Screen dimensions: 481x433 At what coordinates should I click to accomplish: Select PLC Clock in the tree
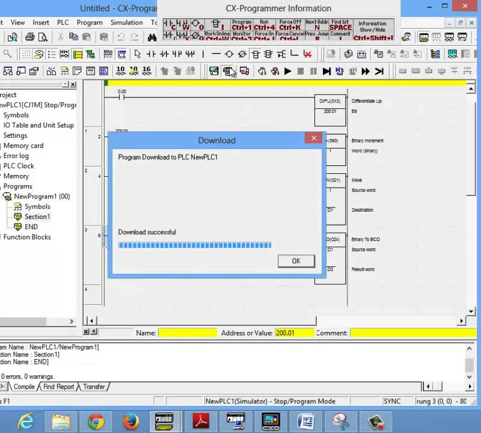(x=19, y=166)
